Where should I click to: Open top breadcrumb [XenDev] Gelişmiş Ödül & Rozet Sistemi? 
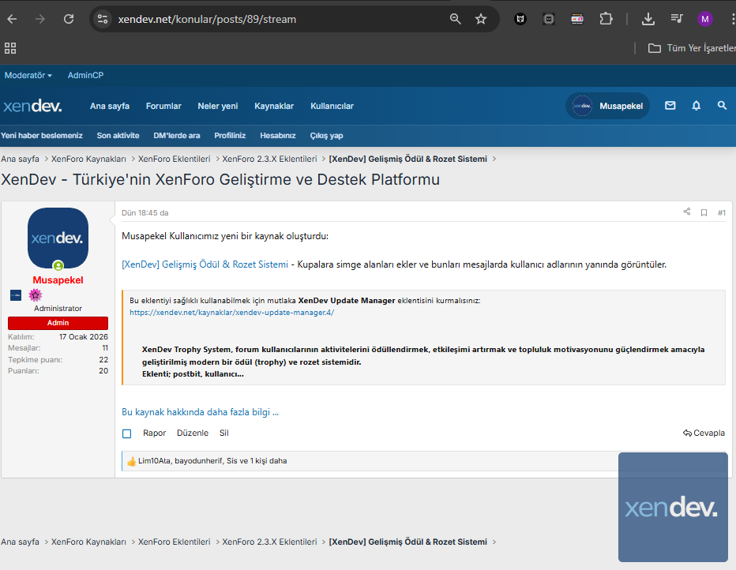pos(408,159)
